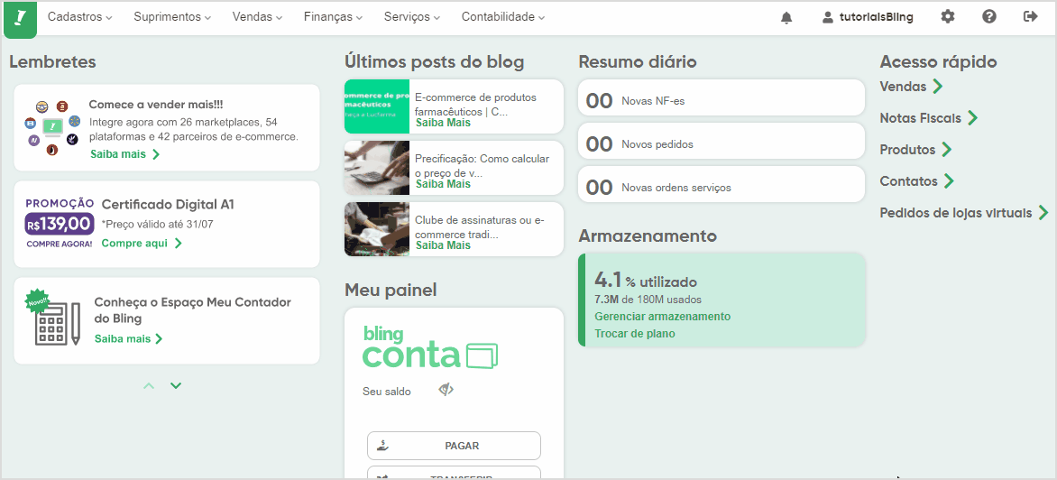Open the Finanças menu
The height and width of the screenshot is (480, 1057).
[x=333, y=17]
